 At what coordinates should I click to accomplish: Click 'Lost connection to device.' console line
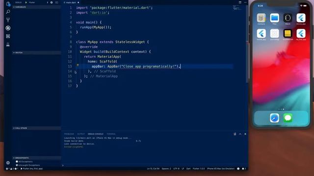pyautogui.click(x=79, y=144)
